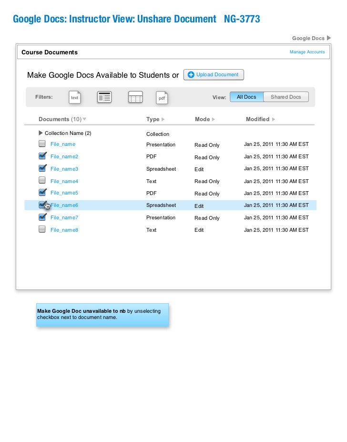Unselect the File_name6 checkbox
The height and width of the screenshot is (442, 347).
tap(42, 205)
